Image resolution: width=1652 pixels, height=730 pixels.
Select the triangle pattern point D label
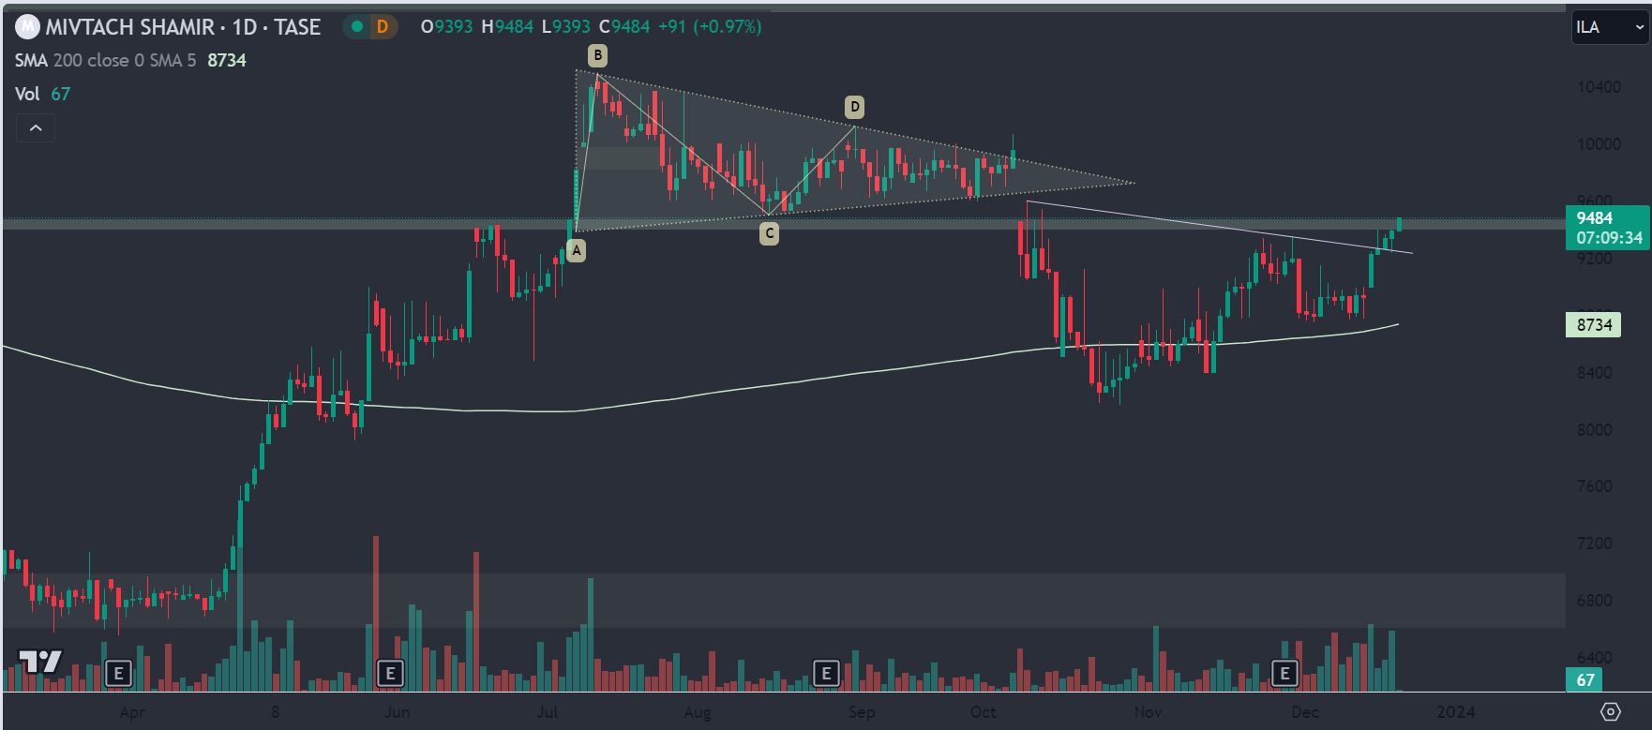(853, 106)
